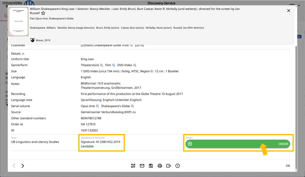Click Bruni, Emily (actor)
Image resolution: width=305 pixels, height=177 pixels.
click(108, 28)
